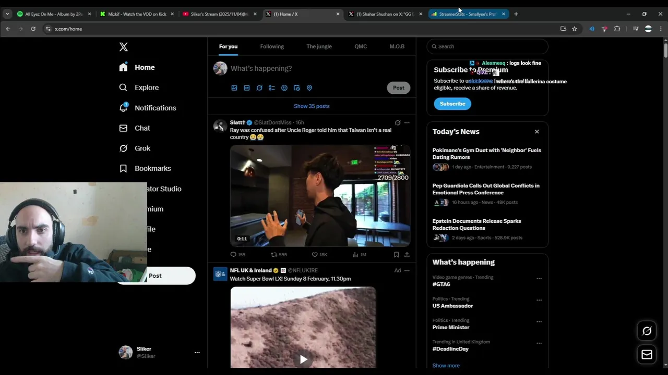Click the grey Post button in composer

tap(399, 88)
